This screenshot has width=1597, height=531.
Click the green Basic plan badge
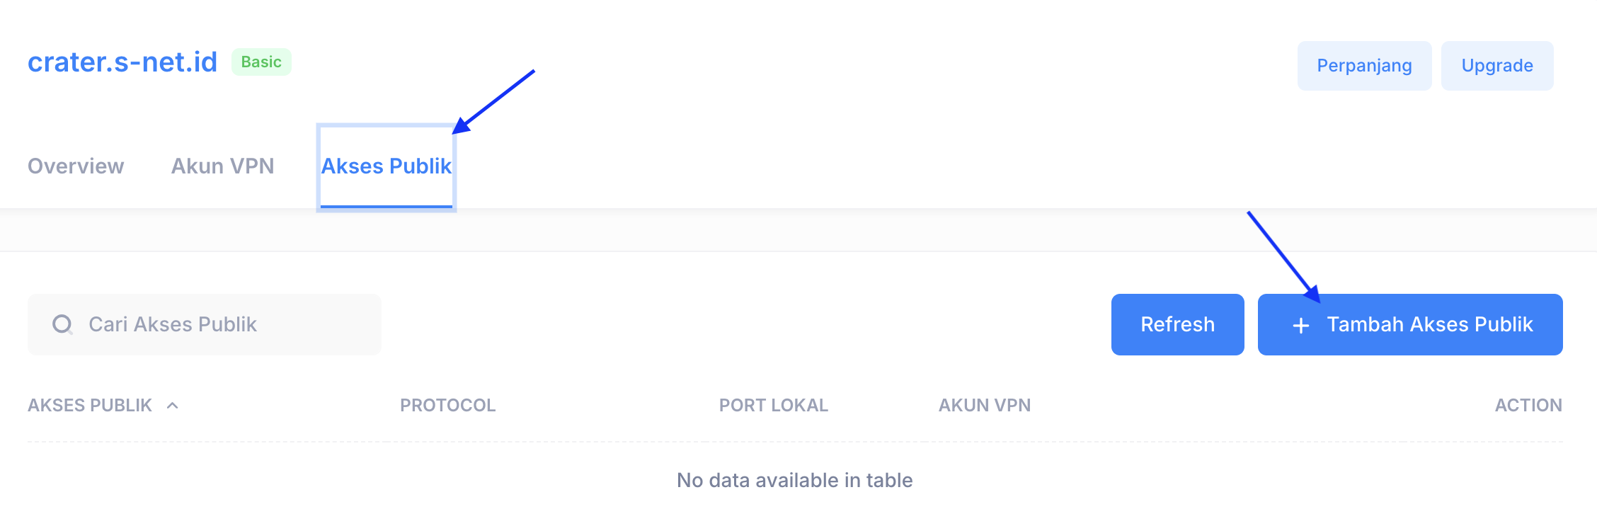pyautogui.click(x=261, y=62)
